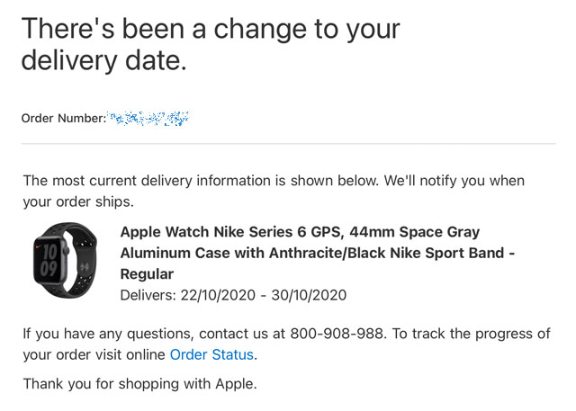Viewport: 576px width, 411px height.
Task: Click the If you have any questions text
Action: [107, 334]
